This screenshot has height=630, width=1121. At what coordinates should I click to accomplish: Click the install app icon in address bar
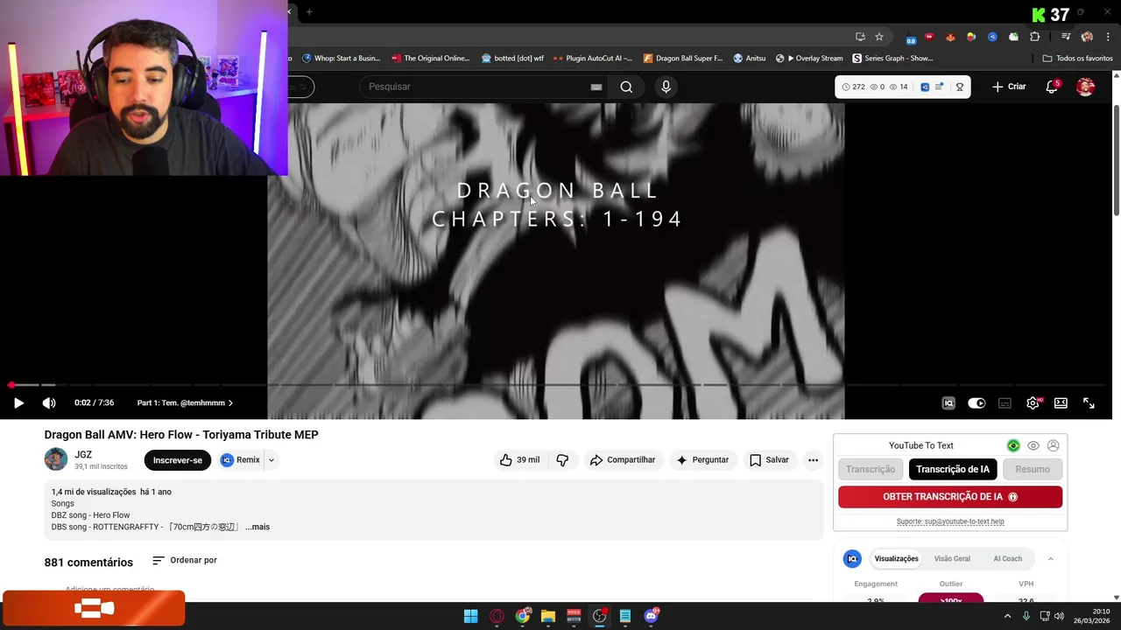(x=860, y=37)
